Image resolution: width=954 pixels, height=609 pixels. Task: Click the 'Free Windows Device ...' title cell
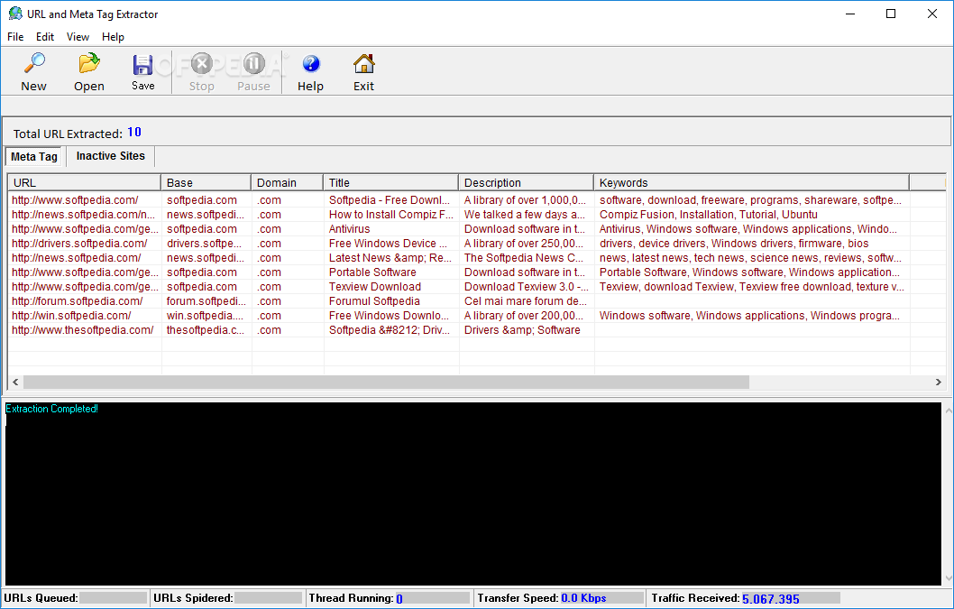coord(388,243)
